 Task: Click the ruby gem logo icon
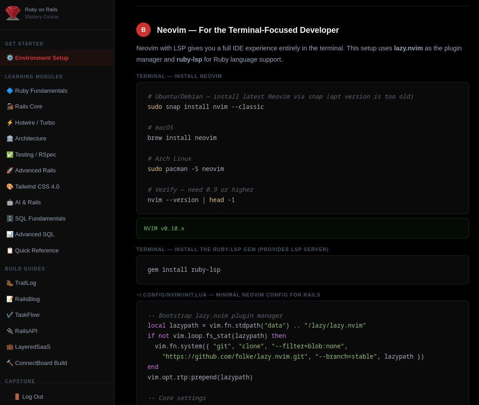(x=13, y=13)
